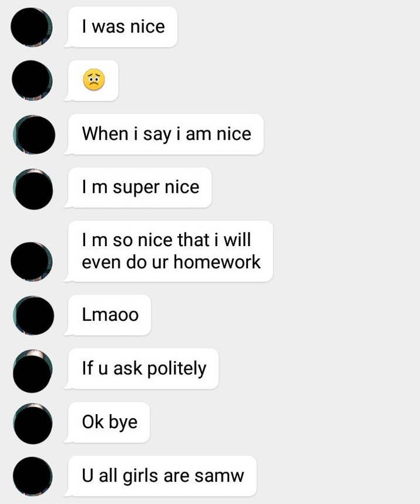
Task: Tap the "Ok bye" message bubble
Action: [x=110, y=422]
